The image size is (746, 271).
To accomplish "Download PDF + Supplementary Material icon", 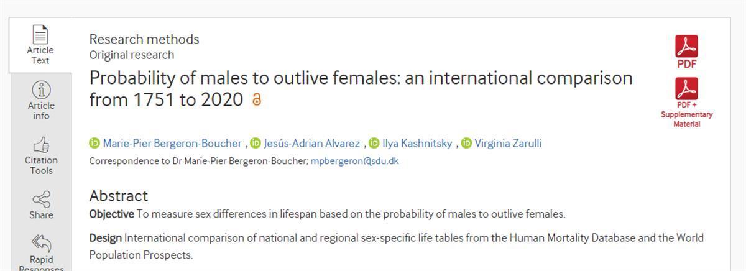I will (686, 88).
